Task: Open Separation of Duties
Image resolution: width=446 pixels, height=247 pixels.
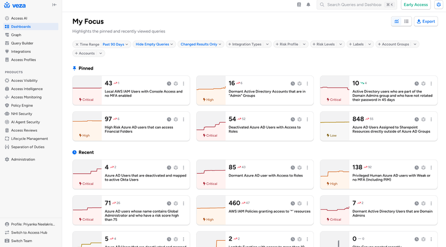Action: pyautogui.click(x=30, y=147)
